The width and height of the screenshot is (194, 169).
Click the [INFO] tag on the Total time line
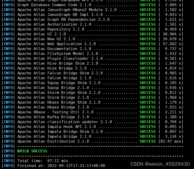8,161
